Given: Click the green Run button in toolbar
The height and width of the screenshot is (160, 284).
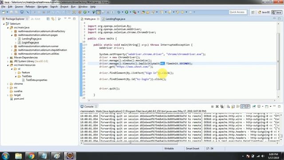Looking at the screenshot, I should click(126, 12).
